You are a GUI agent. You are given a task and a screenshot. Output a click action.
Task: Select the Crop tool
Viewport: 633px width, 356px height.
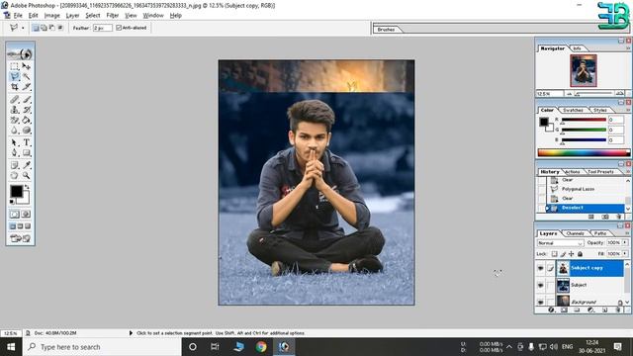15,87
